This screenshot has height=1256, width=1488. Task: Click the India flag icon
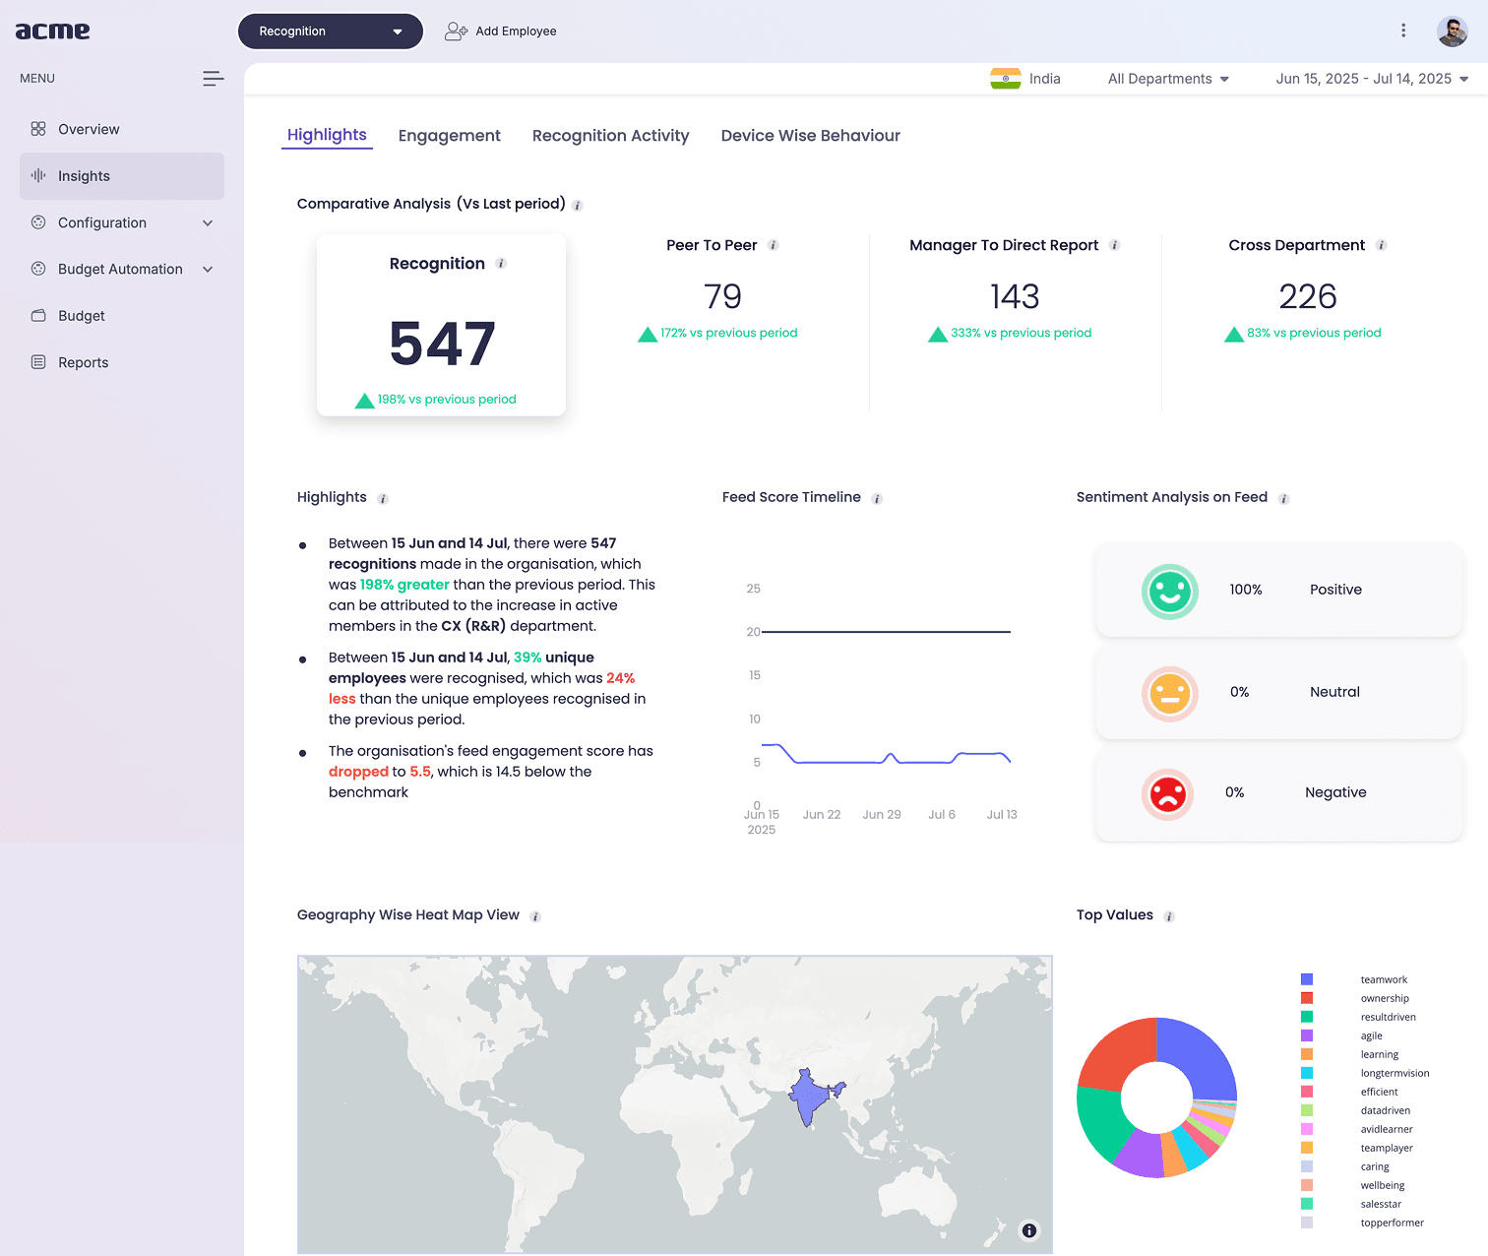click(x=1006, y=79)
